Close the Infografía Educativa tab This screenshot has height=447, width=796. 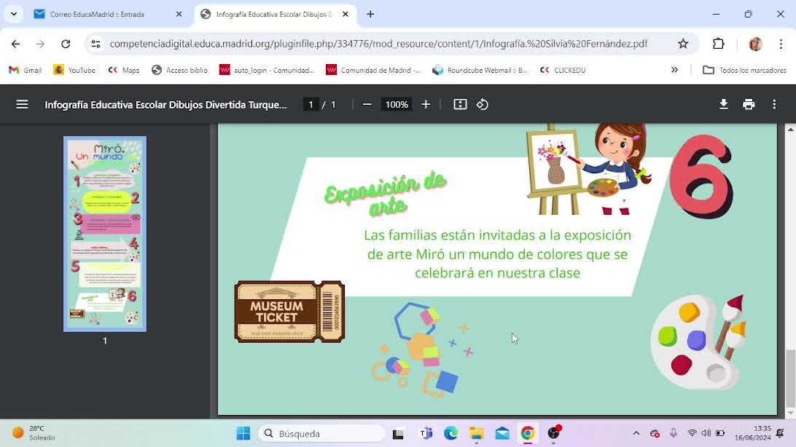click(x=346, y=14)
